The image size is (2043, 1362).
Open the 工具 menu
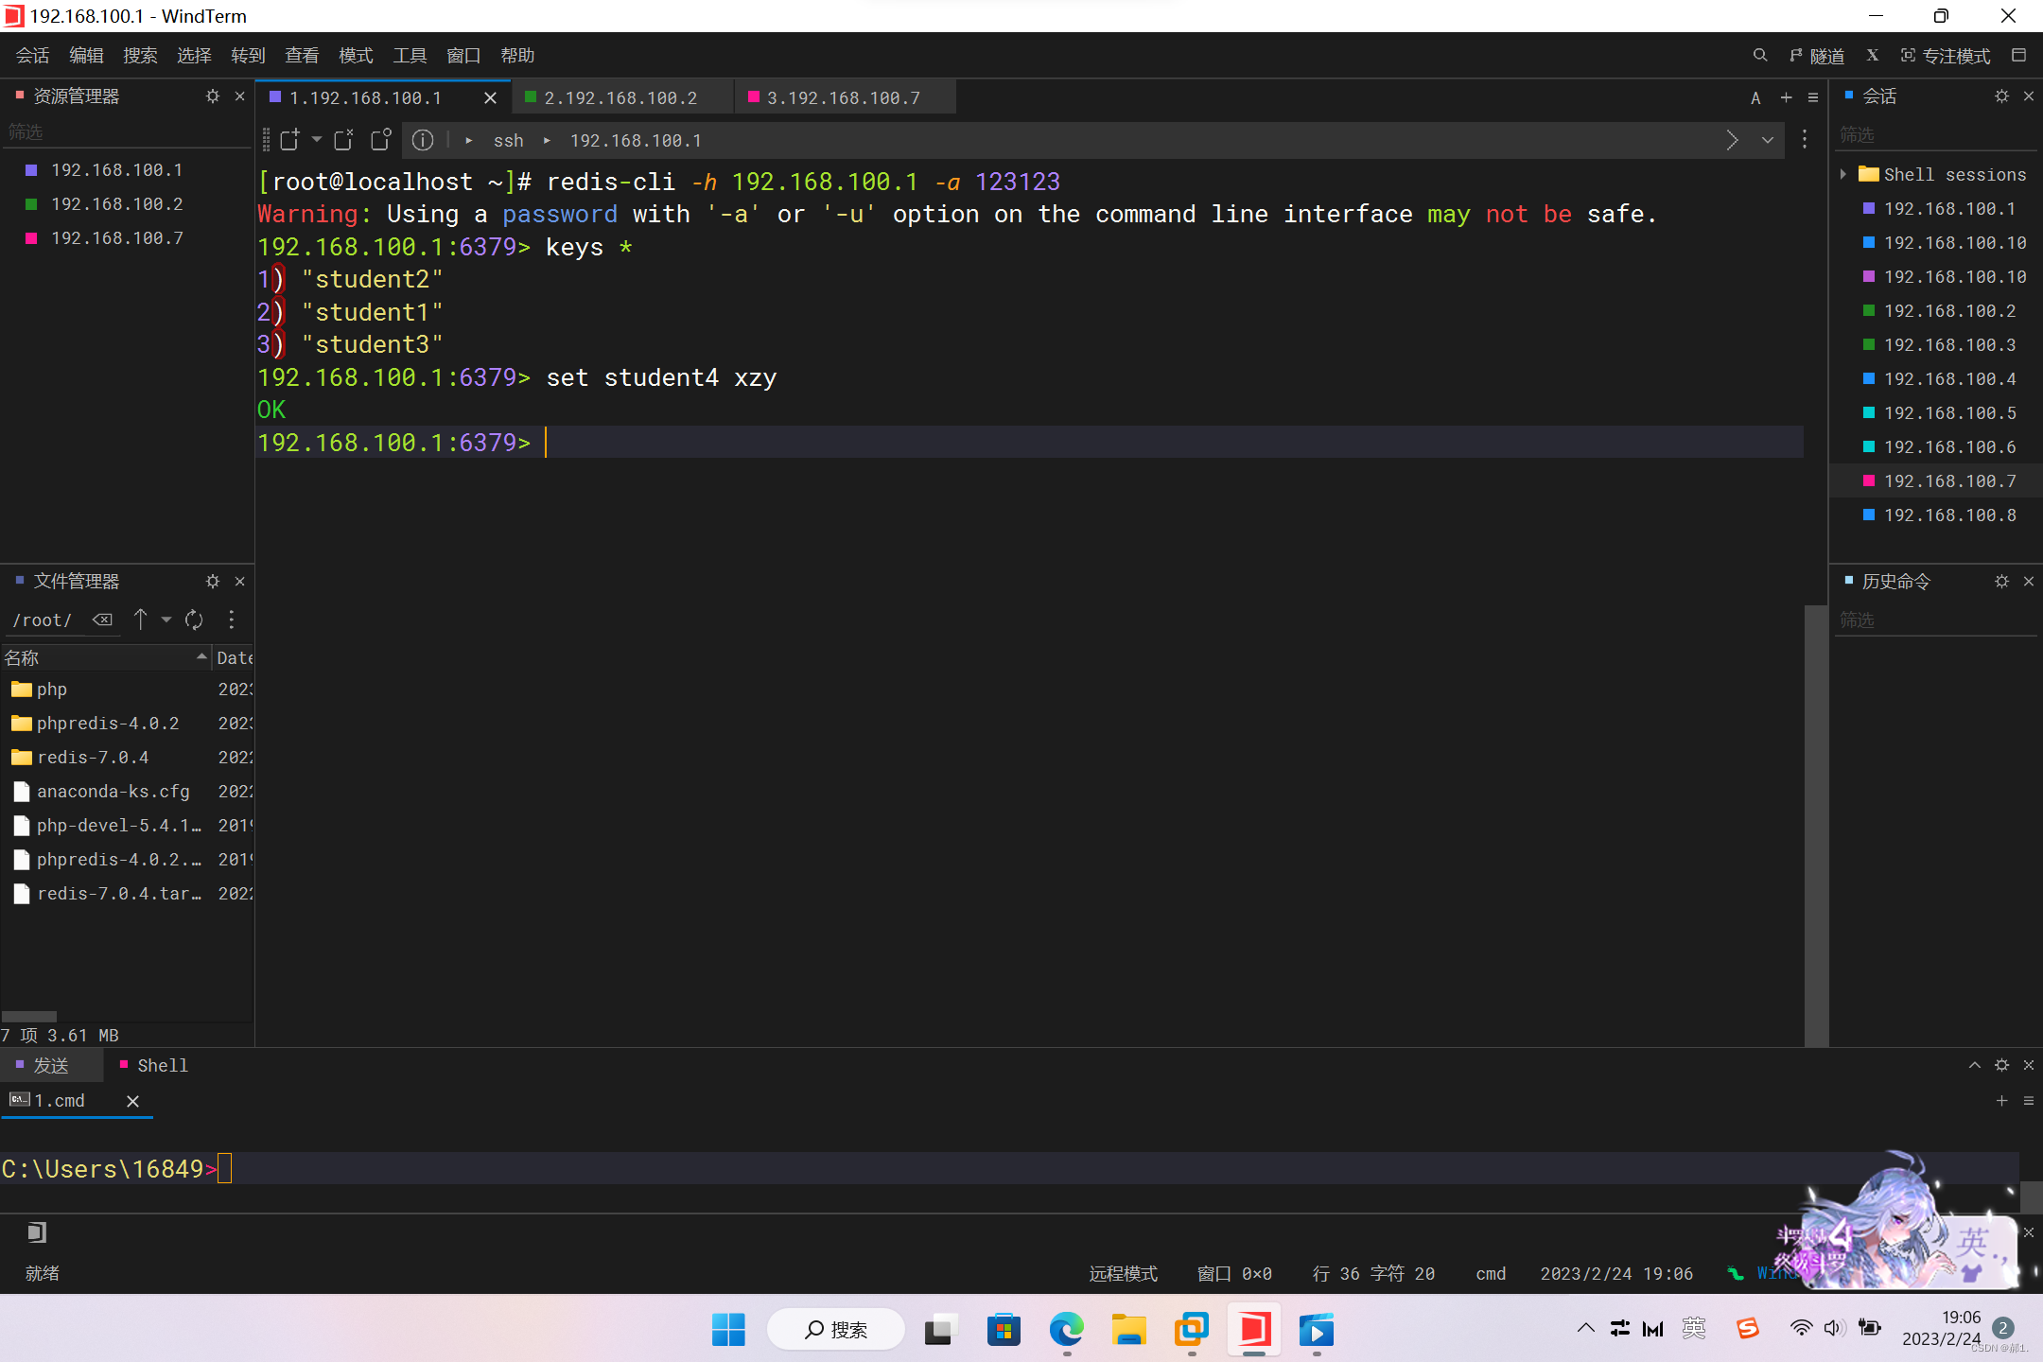[x=410, y=56]
